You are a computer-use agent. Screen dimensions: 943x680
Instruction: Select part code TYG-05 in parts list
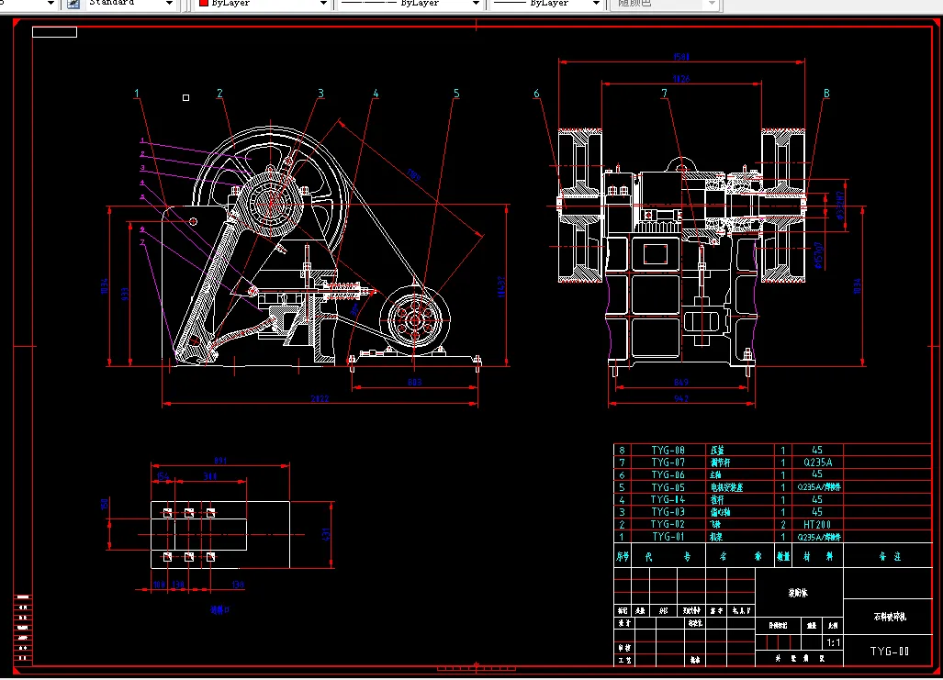click(668, 487)
